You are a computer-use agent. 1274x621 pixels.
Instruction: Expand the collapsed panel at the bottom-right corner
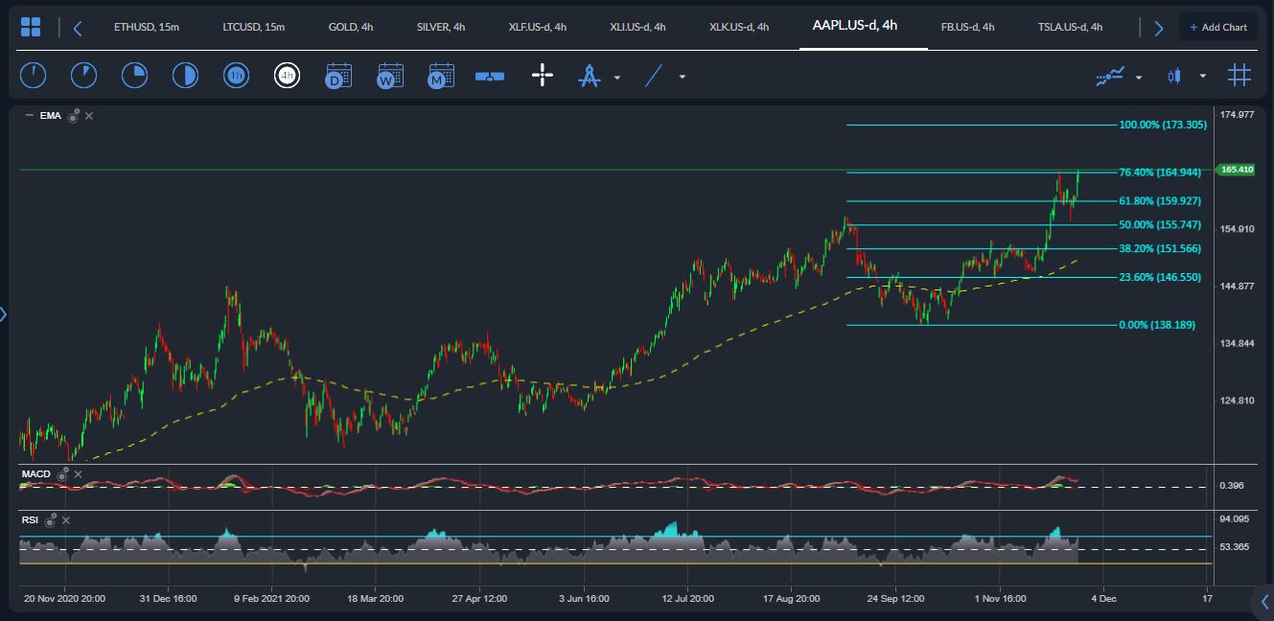pos(1263,602)
